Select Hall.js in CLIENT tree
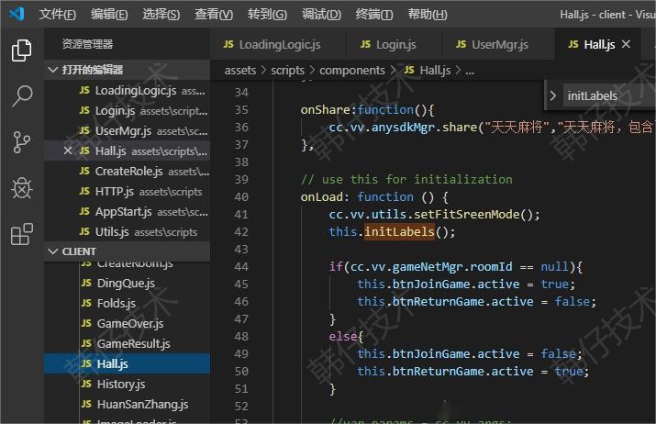Image resolution: width=656 pixels, height=424 pixels. (x=127, y=363)
